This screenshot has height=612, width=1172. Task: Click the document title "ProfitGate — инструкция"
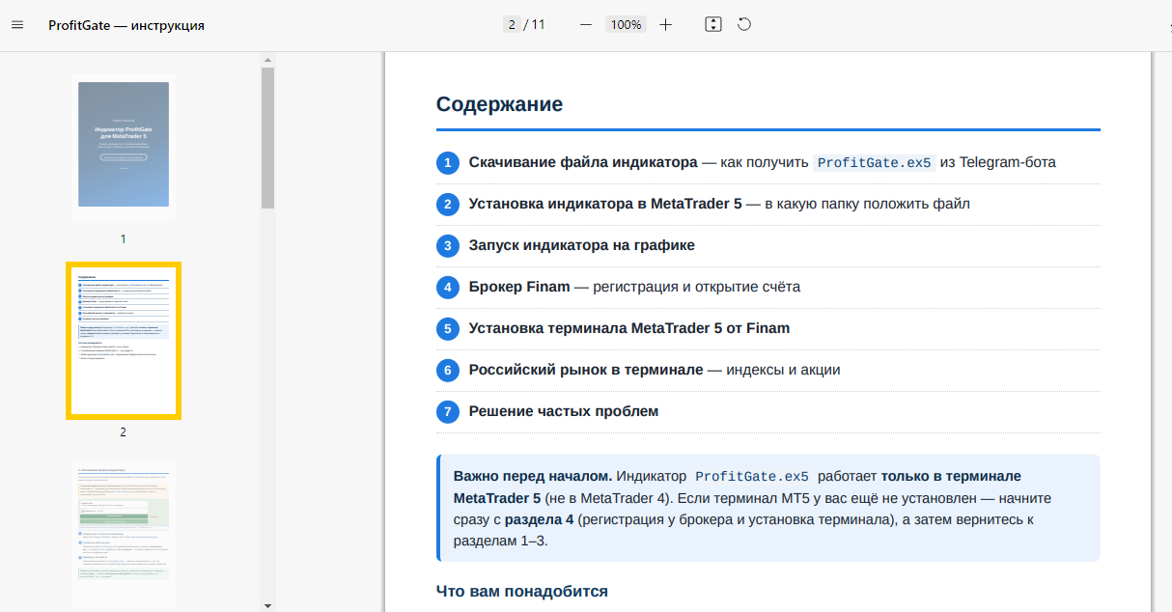126,25
